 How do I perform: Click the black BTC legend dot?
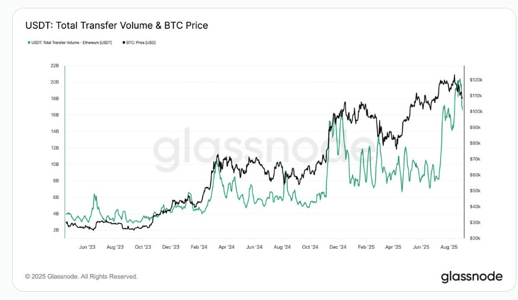(x=123, y=42)
